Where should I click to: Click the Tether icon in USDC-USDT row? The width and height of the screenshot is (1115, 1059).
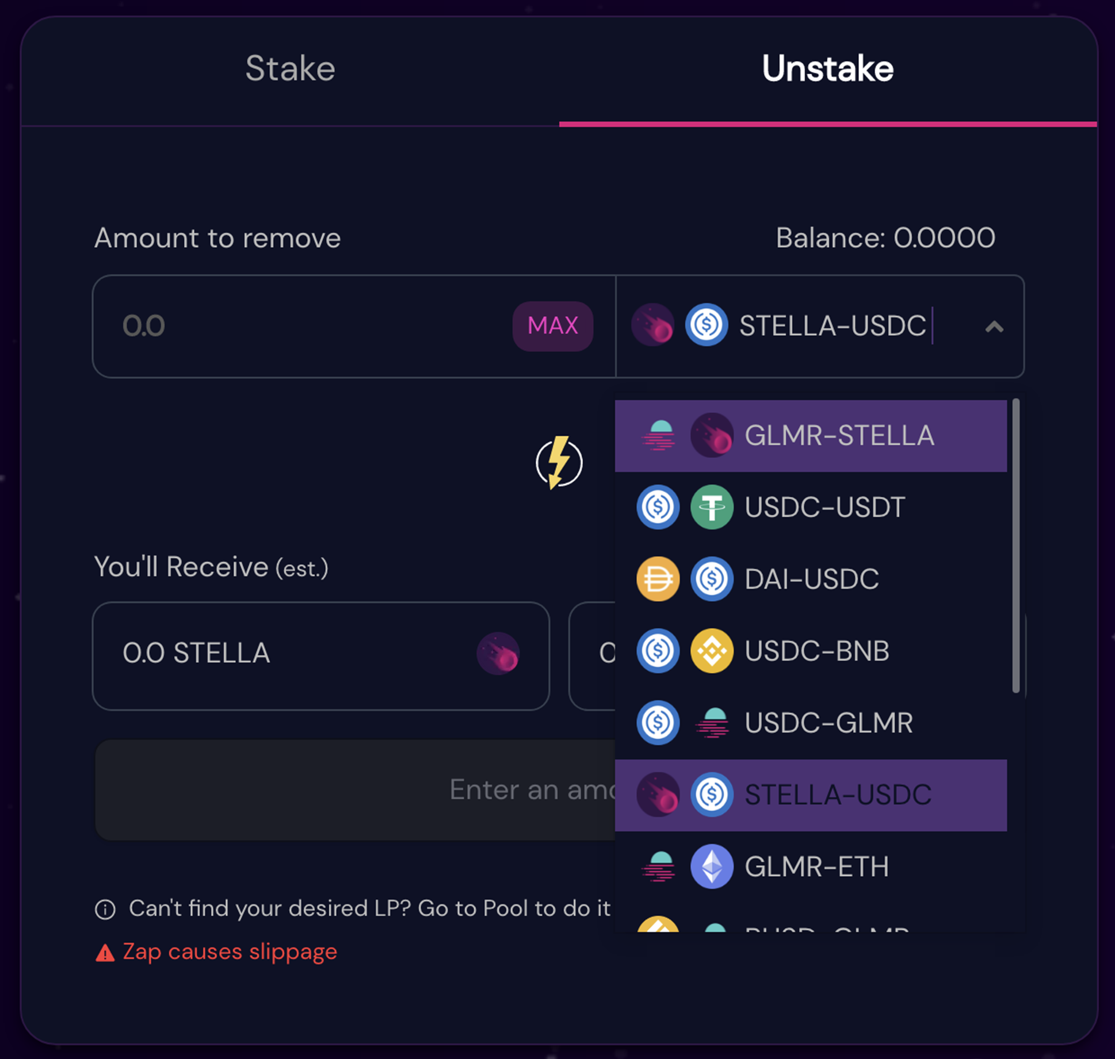click(712, 507)
